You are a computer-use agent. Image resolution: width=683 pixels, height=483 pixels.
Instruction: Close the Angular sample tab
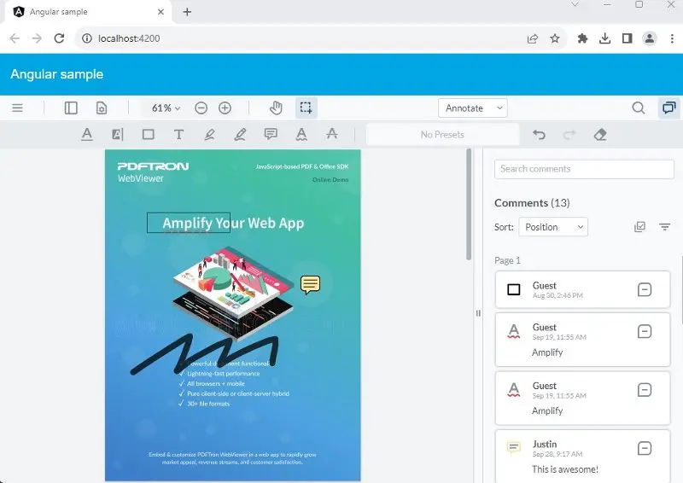(x=161, y=12)
